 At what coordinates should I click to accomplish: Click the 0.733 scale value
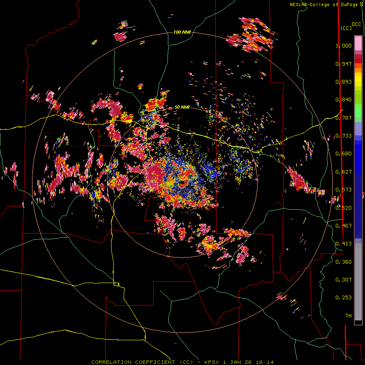[344, 136]
